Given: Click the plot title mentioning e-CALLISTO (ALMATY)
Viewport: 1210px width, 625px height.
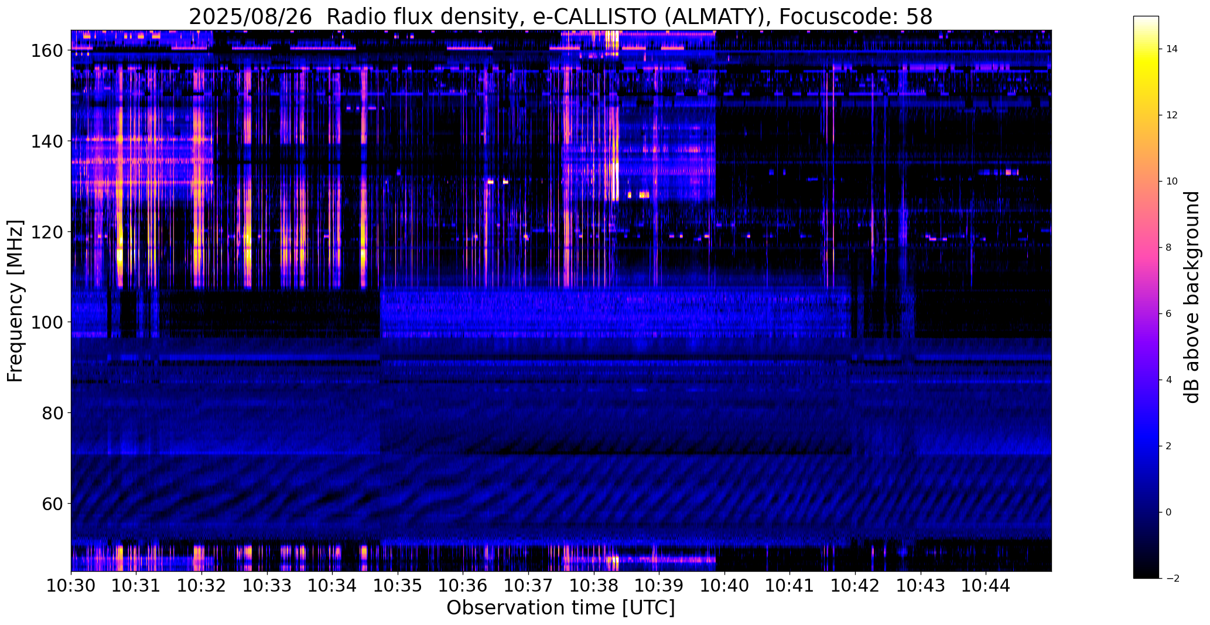Looking at the screenshot, I should [560, 16].
